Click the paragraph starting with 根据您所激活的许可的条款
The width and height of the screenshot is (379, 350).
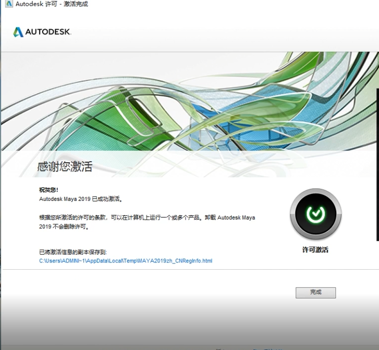coord(147,222)
